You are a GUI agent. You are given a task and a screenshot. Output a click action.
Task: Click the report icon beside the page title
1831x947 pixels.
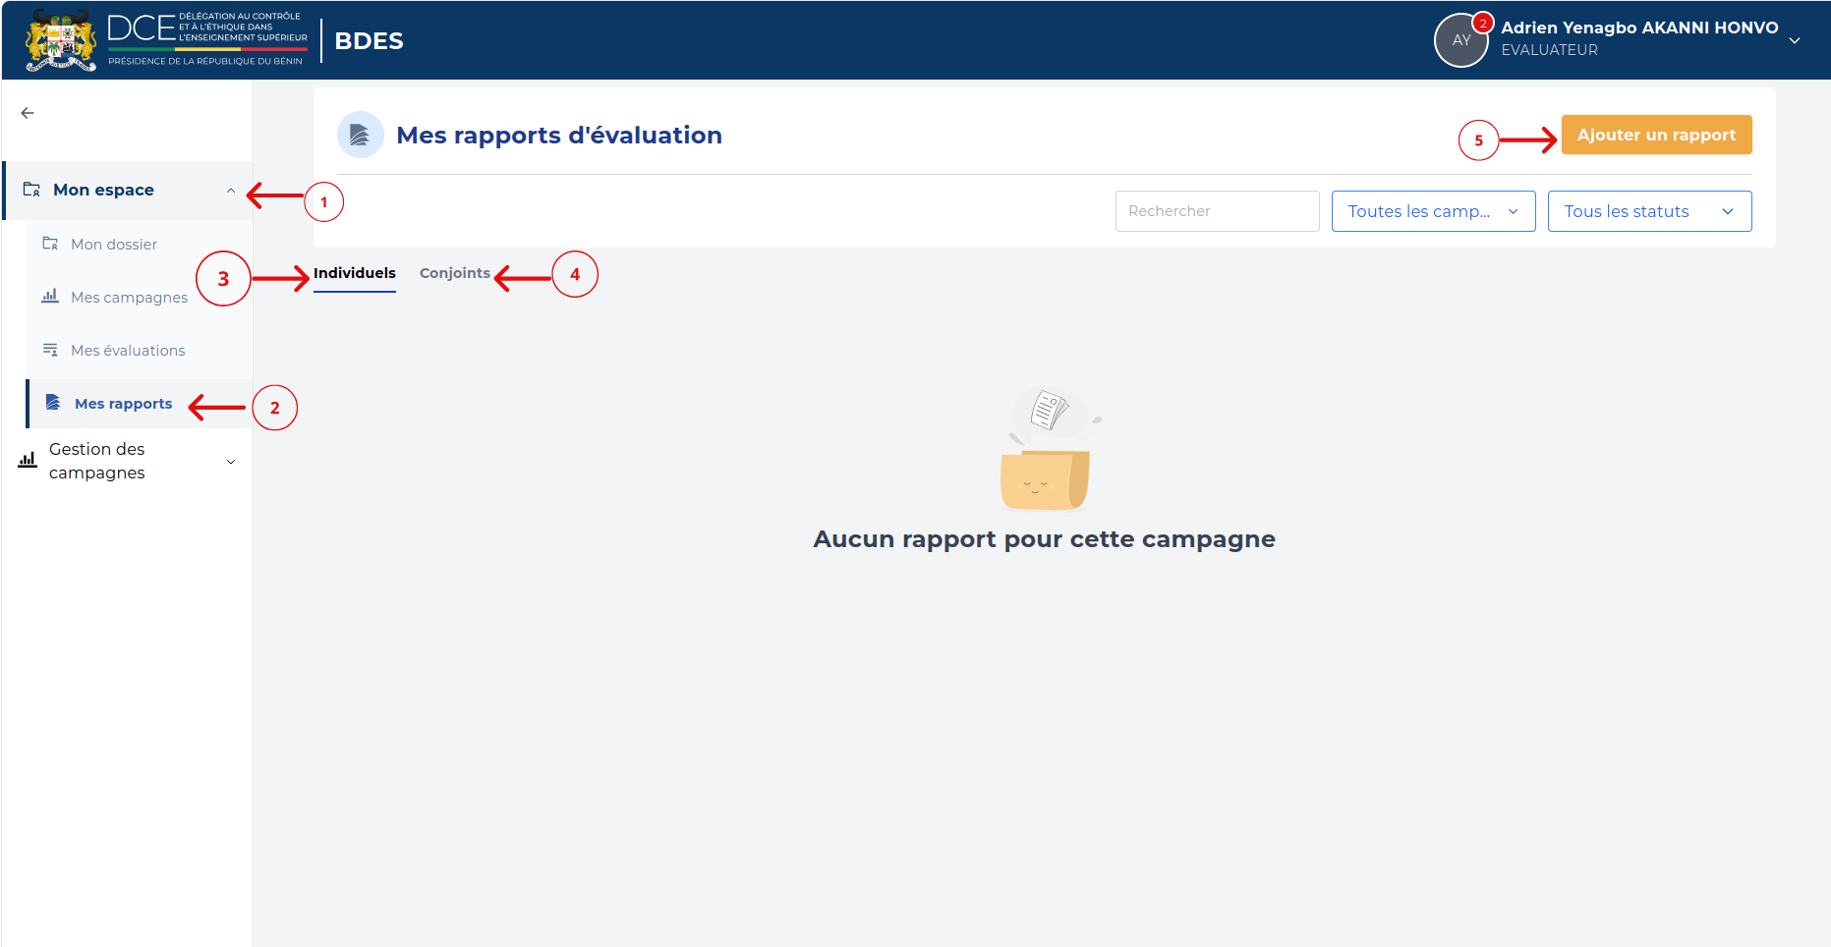pos(361,135)
